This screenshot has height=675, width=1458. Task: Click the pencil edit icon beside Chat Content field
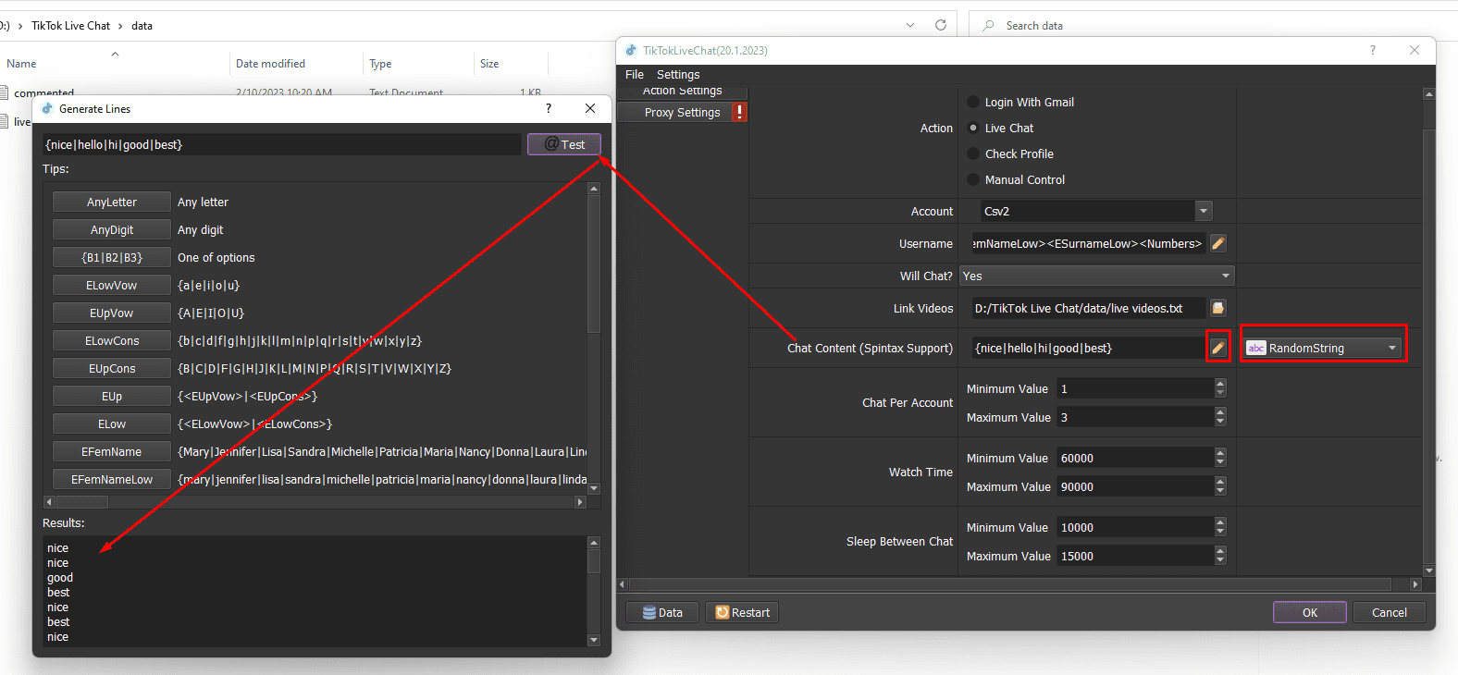(x=1218, y=348)
